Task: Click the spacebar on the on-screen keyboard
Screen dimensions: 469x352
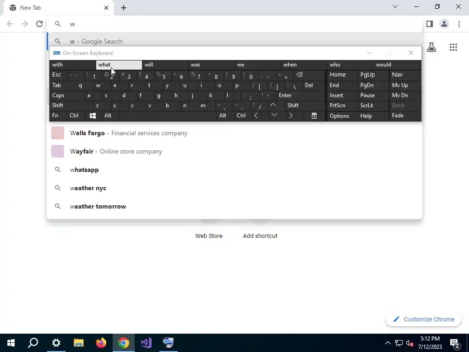Action: point(168,115)
